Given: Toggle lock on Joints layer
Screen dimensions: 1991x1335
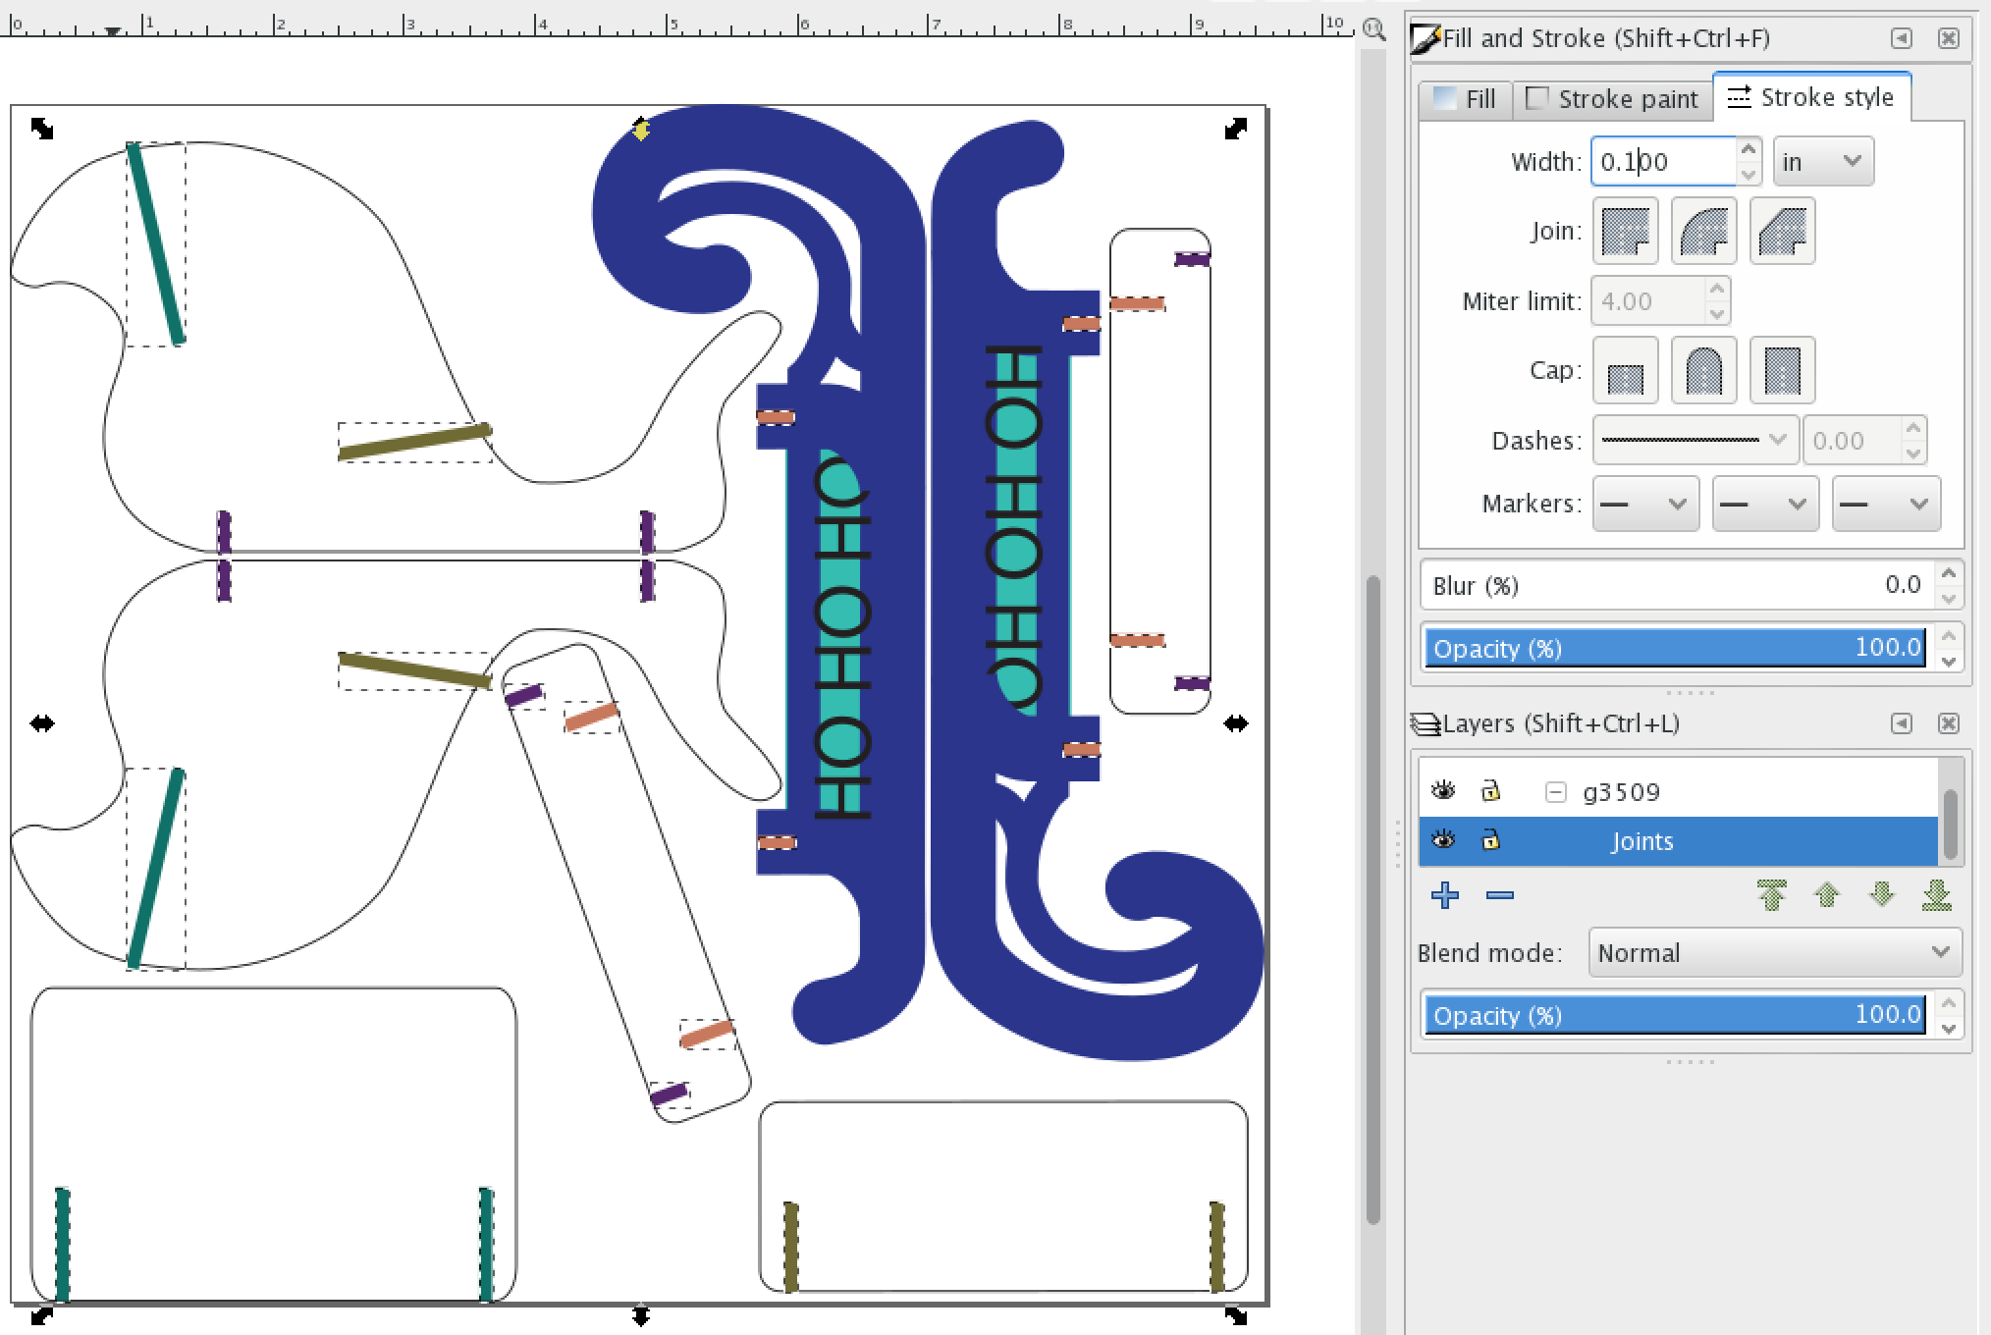Looking at the screenshot, I should click(1491, 842).
